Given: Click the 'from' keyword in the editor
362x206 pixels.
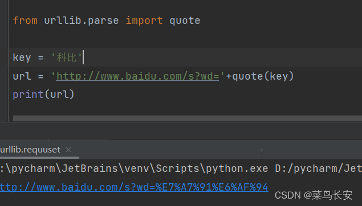Looking at the screenshot, I should click(25, 20).
